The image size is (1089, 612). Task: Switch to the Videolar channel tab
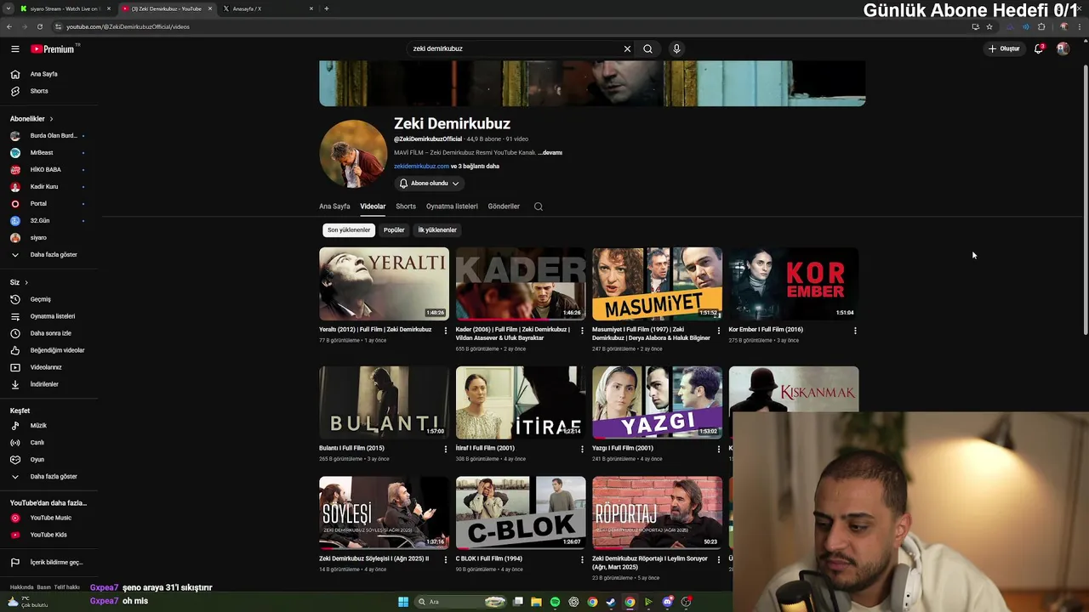click(x=373, y=207)
